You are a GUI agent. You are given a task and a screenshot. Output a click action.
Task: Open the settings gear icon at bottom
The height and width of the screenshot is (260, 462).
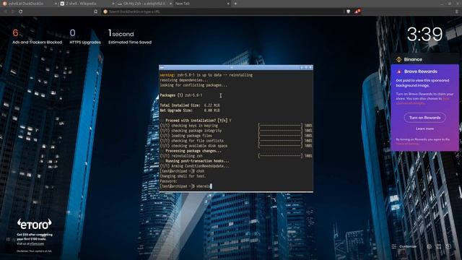[x=429, y=246]
